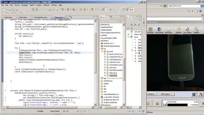Open Recordings in the recorder window
This screenshot has height=115, width=204.
pyautogui.click(x=159, y=30)
